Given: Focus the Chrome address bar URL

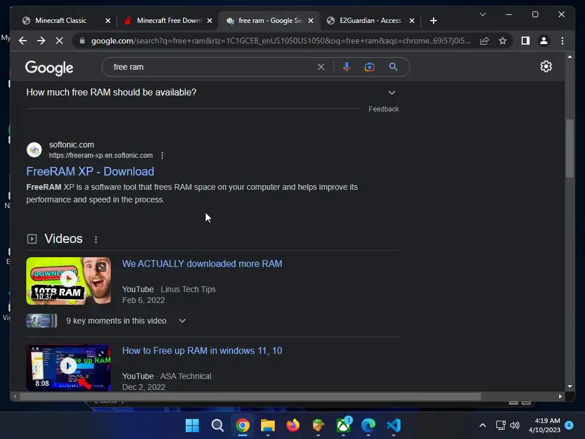Looking at the screenshot, I should coord(281,41).
